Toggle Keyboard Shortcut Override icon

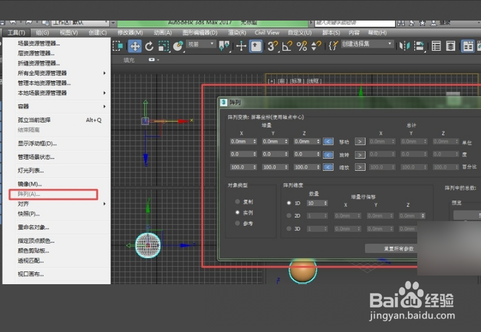[256, 46]
